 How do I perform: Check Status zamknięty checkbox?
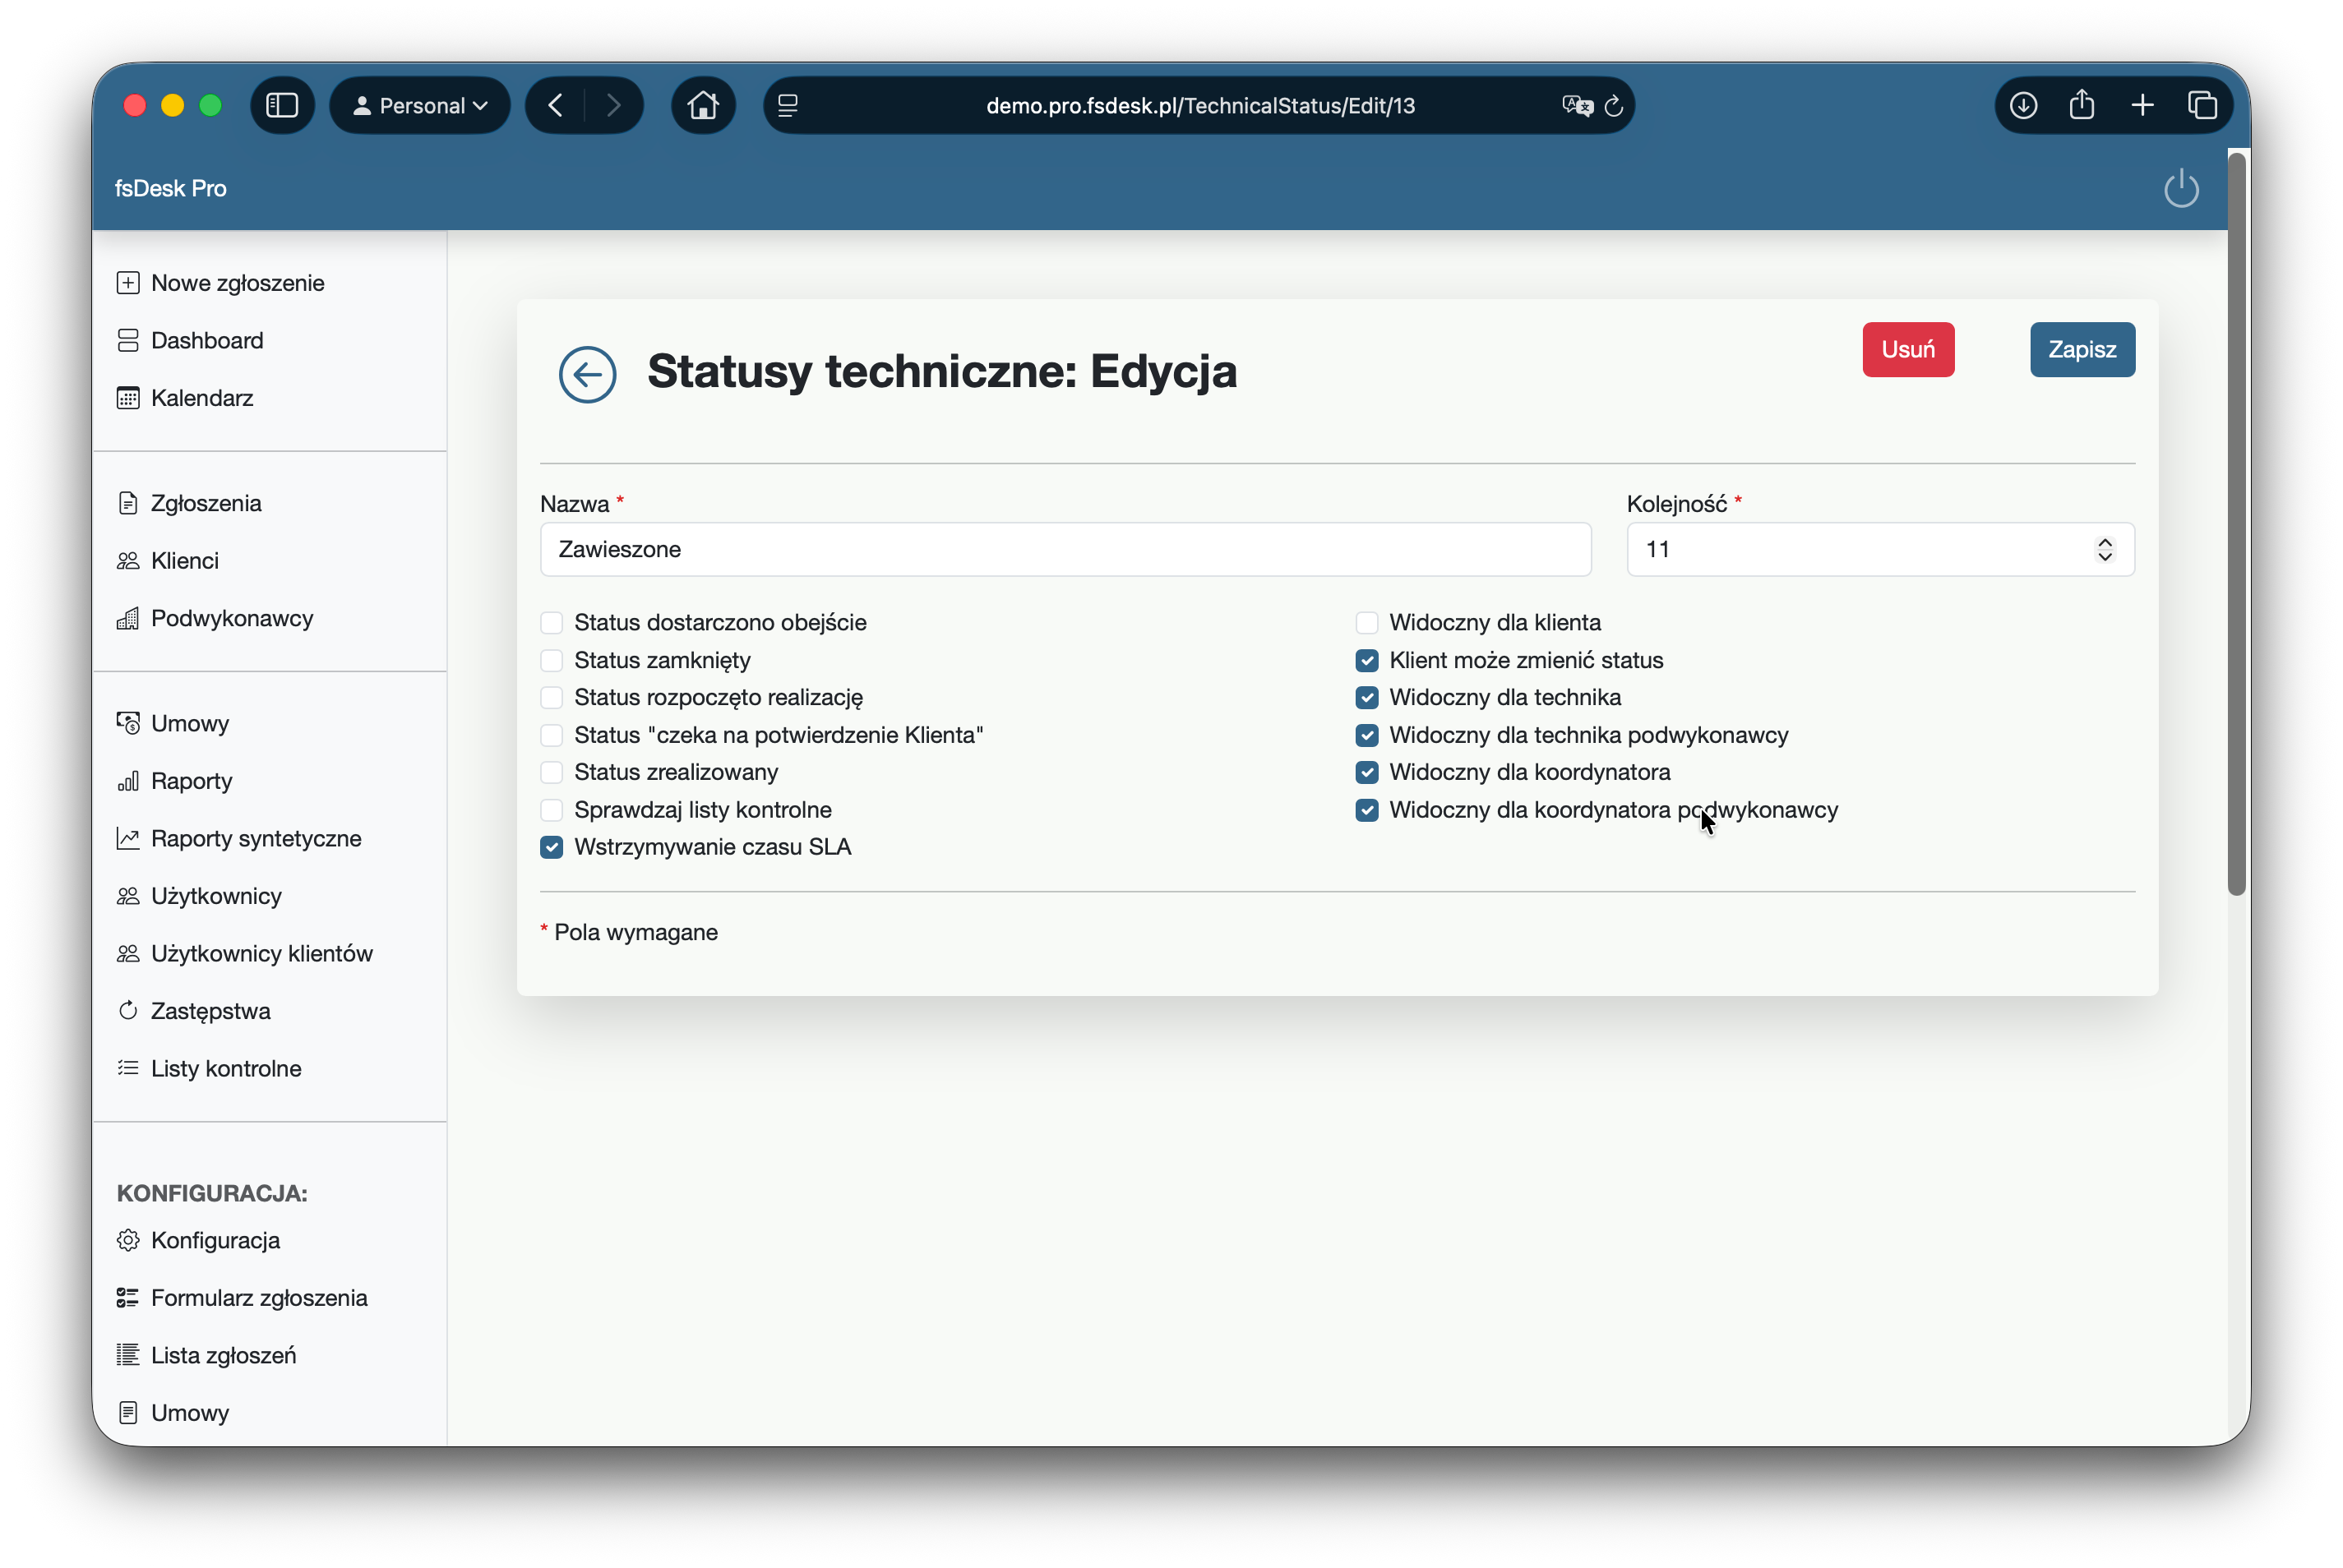pyautogui.click(x=552, y=660)
